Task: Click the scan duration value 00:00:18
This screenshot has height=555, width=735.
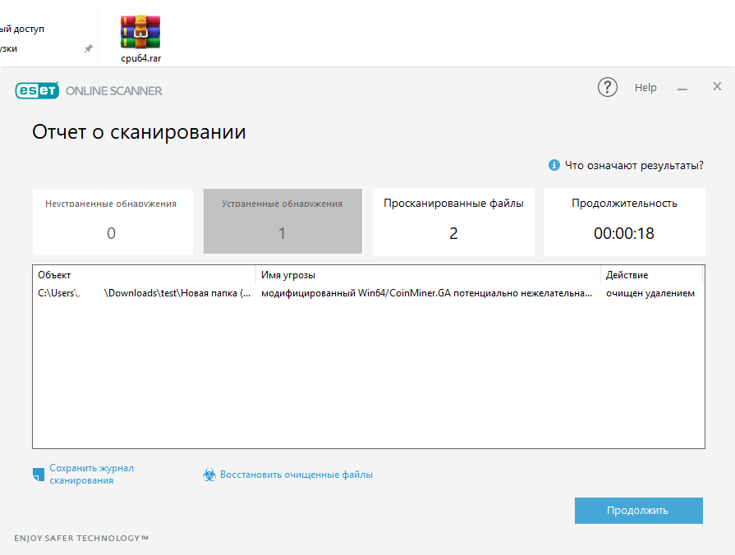Action: (x=624, y=233)
